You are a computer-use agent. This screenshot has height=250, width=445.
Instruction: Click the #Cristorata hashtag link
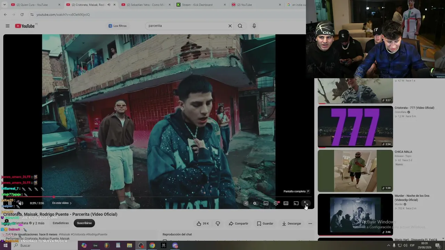pyautogui.click(x=78, y=234)
